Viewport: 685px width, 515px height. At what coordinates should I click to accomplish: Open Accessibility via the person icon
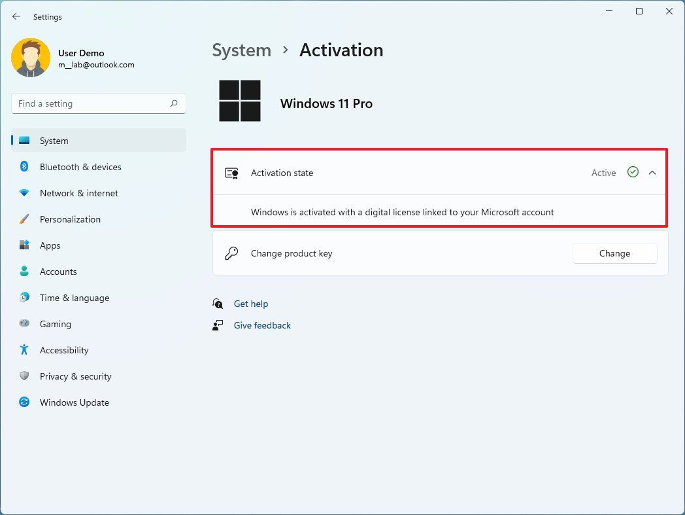23,350
